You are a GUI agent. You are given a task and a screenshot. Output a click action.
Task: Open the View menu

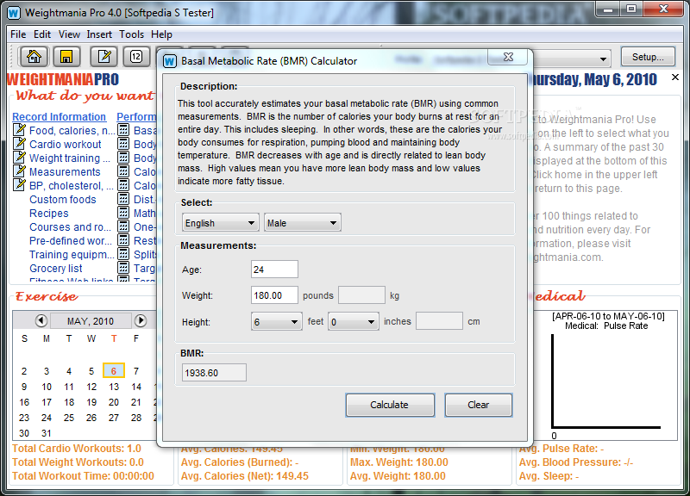click(x=69, y=34)
